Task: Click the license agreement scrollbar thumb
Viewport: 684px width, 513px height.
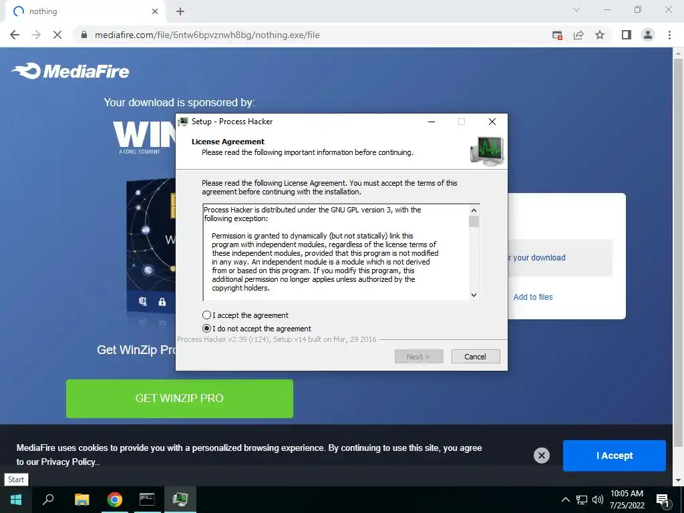Action: [474, 221]
